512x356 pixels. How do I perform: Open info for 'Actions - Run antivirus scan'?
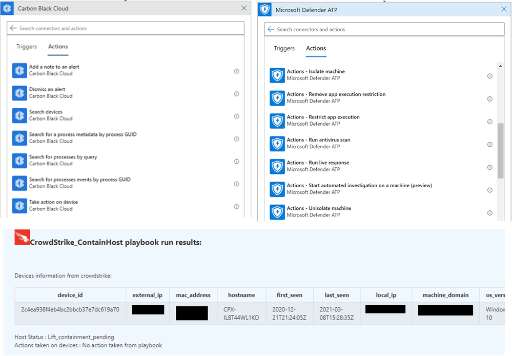click(x=490, y=145)
